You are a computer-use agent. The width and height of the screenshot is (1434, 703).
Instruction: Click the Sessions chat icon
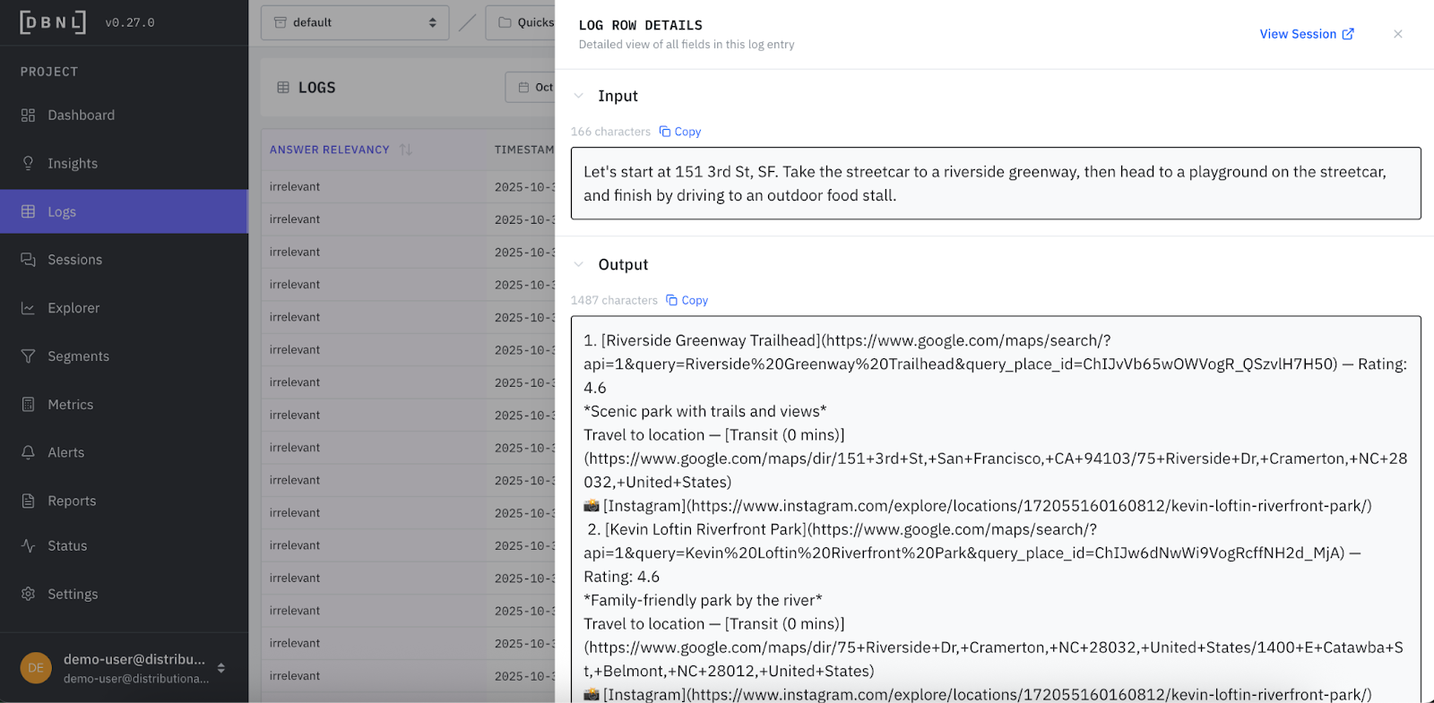(28, 260)
